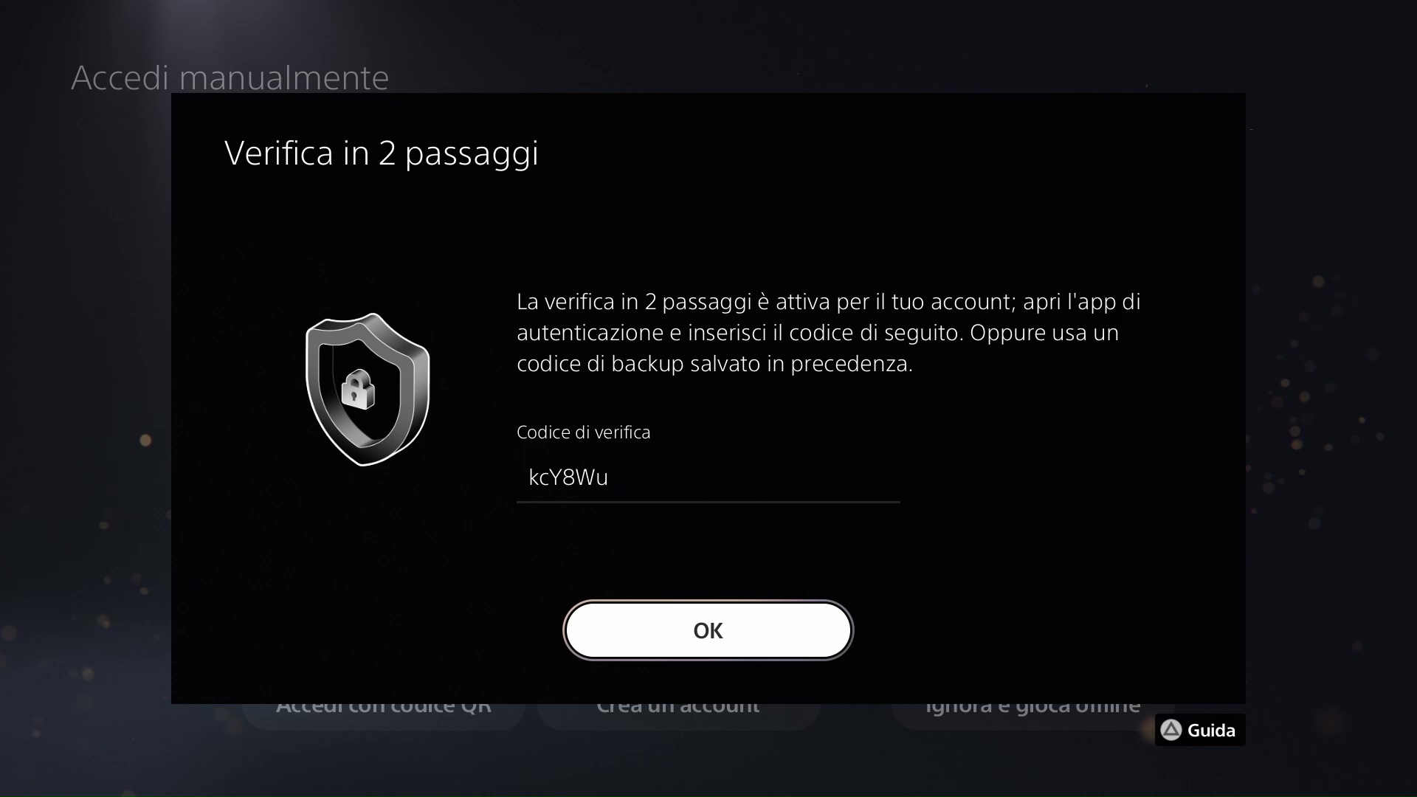Click the line starting autenticazione e inserisci
Screen dimensions: 1417x797
coord(818,333)
